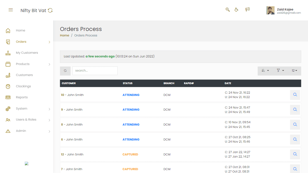Expand the Orders submenu chevron
Viewport: 308px width, 173px height.
(49, 42)
